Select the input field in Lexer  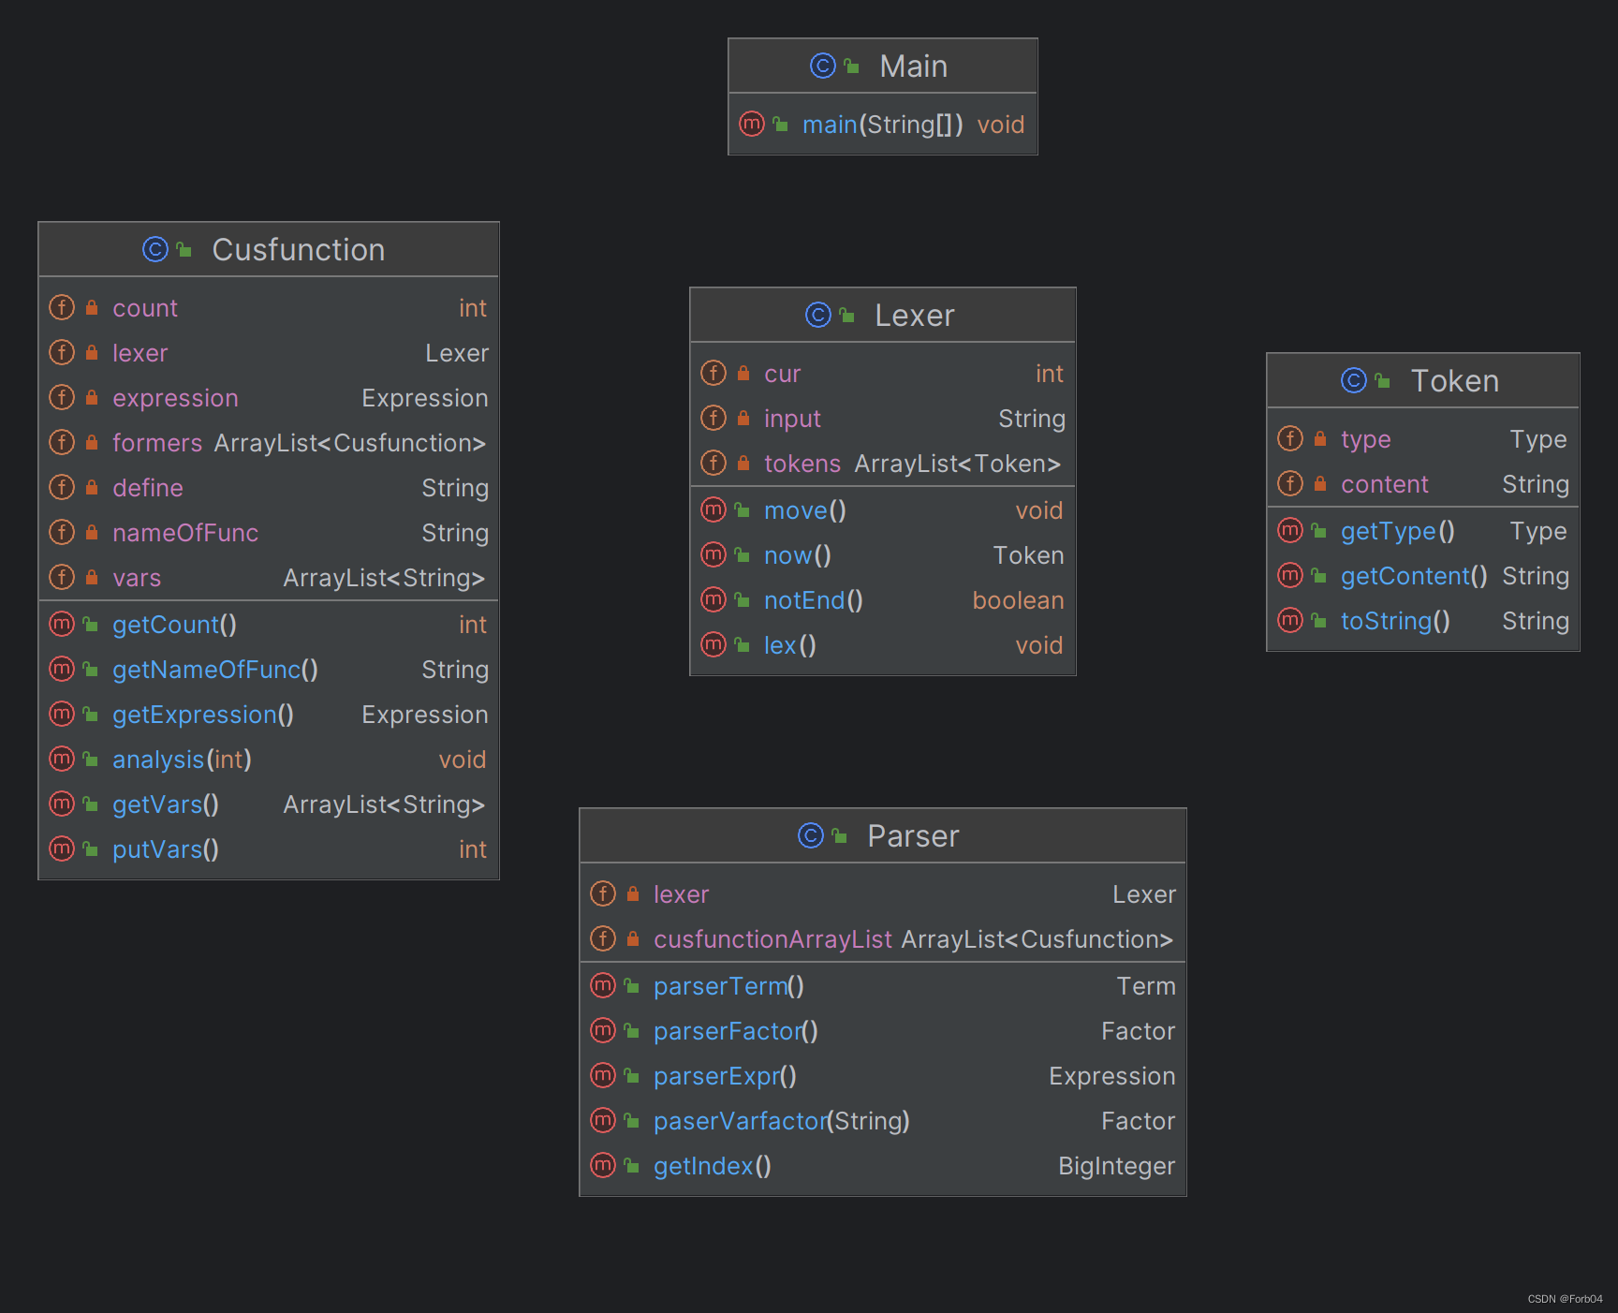point(883,419)
